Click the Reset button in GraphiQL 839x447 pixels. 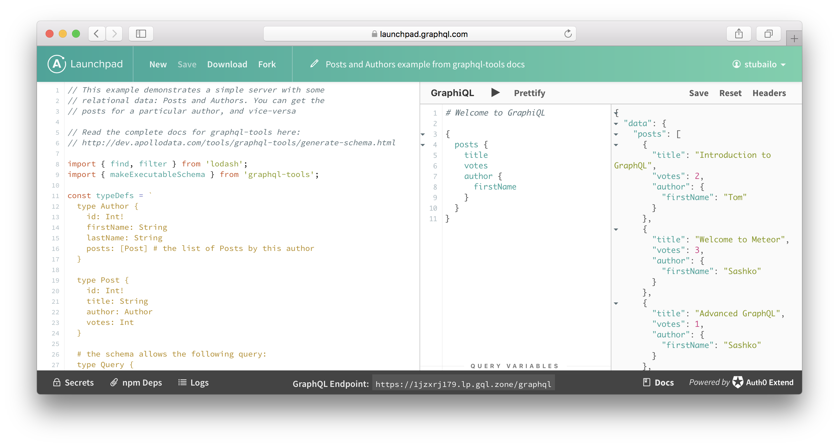click(730, 93)
